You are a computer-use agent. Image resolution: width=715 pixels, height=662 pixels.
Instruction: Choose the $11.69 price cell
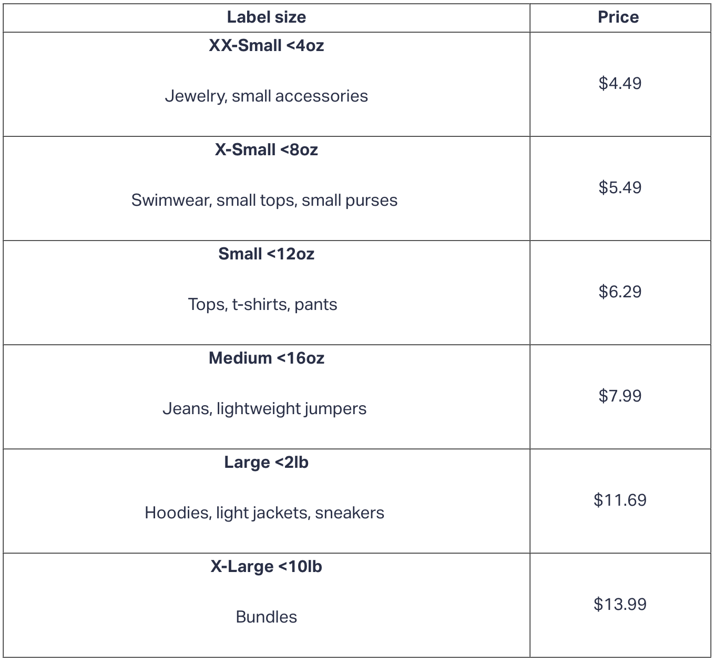point(620,500)
